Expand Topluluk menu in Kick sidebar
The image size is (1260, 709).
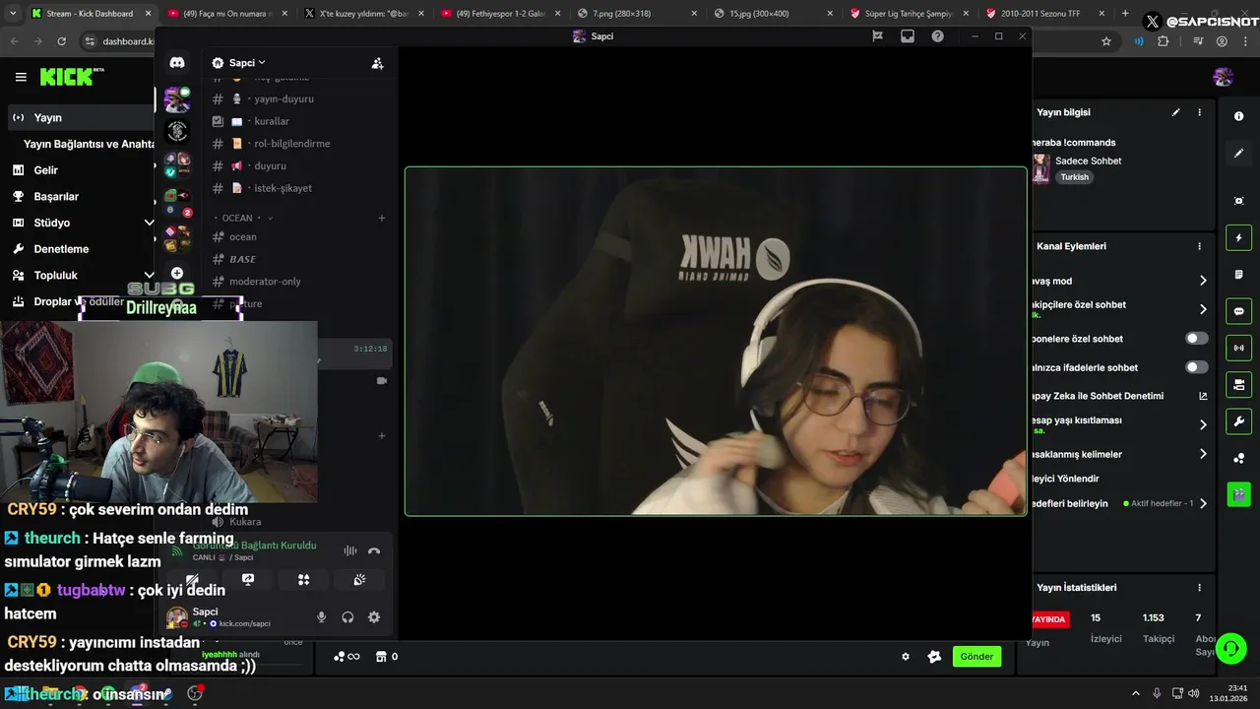149,276
